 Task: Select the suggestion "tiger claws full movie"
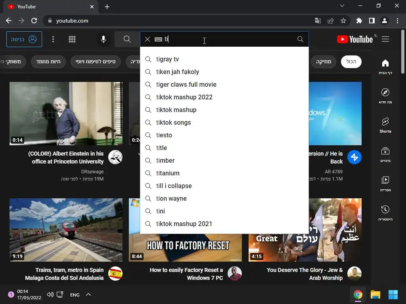224,85
